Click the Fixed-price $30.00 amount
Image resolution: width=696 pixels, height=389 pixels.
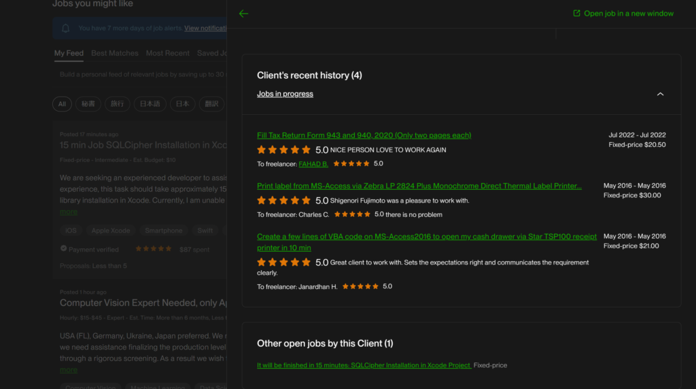632,195
